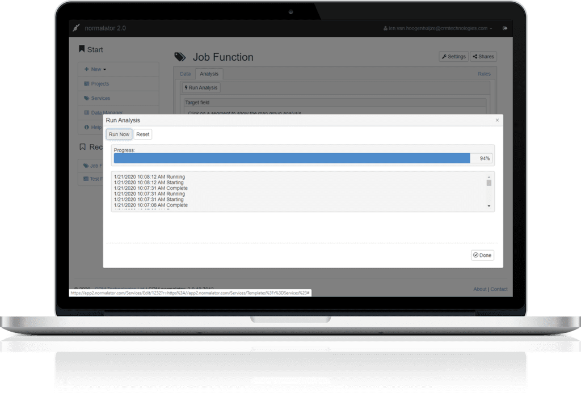This screenshot has height=393, width=581.
Task: Click the normalator rocket logo icon
Action: 76,28
